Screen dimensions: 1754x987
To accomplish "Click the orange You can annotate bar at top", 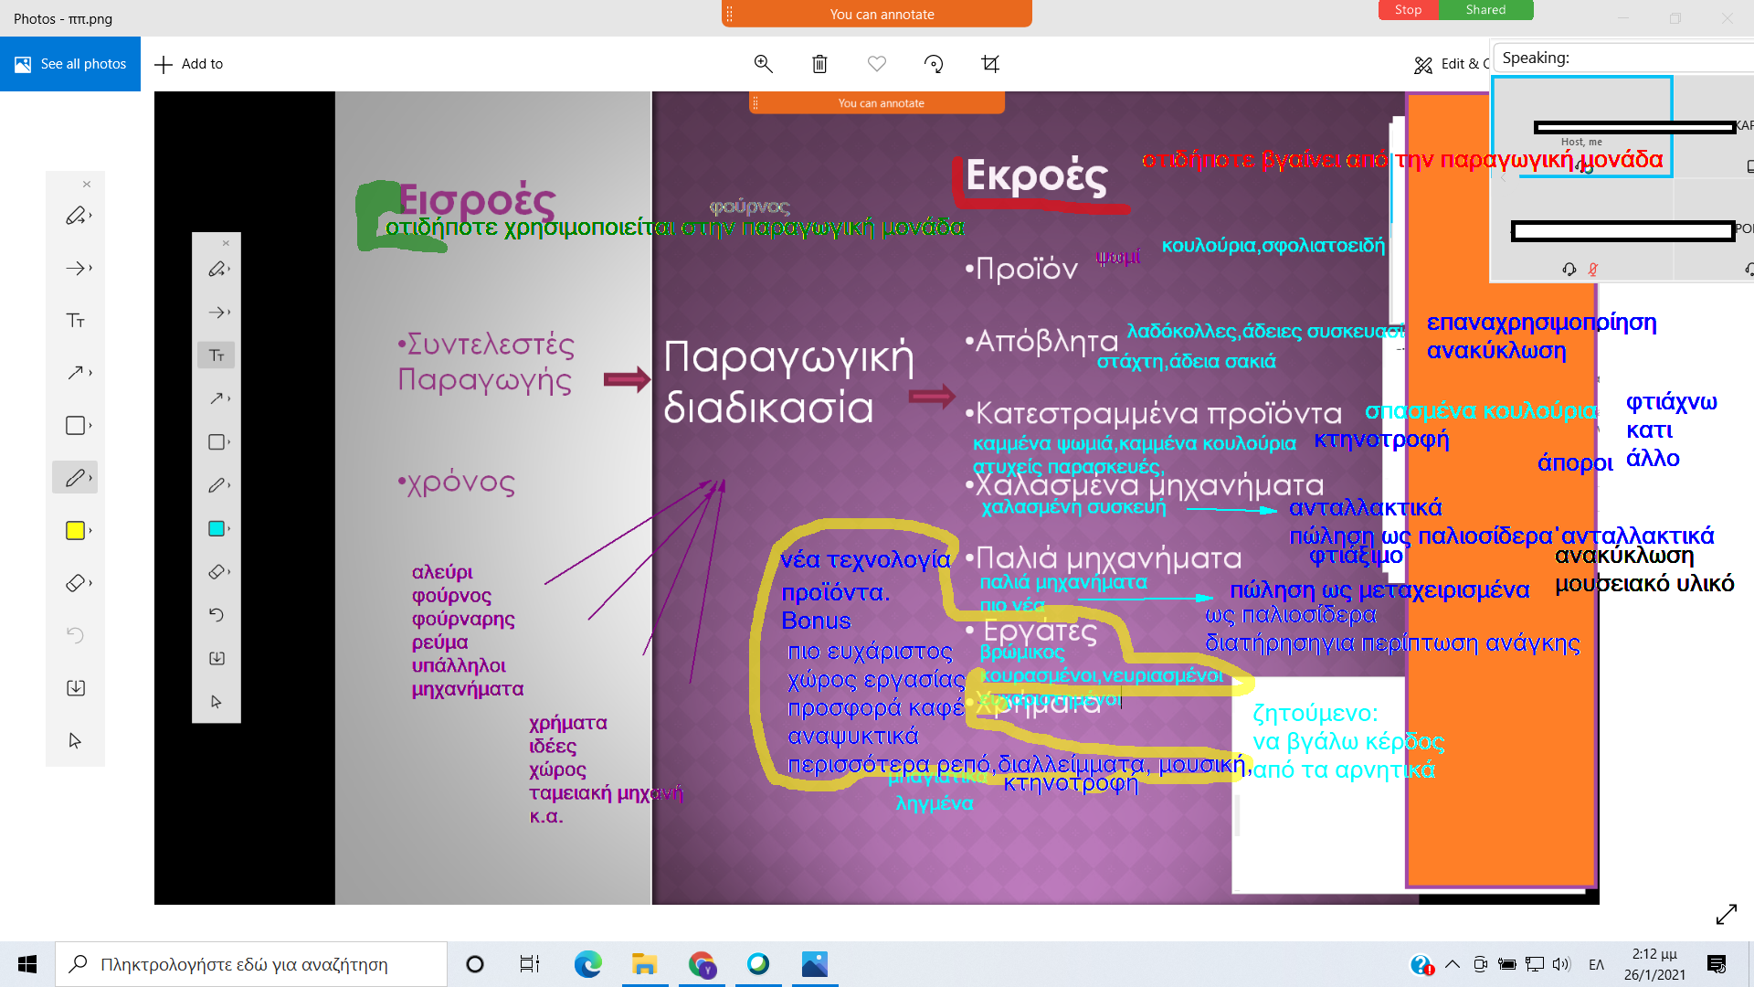I will [877, 14].
